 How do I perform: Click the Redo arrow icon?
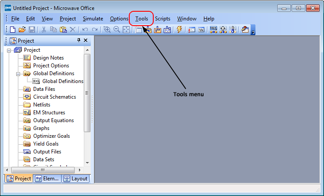[x=95, y=30]
